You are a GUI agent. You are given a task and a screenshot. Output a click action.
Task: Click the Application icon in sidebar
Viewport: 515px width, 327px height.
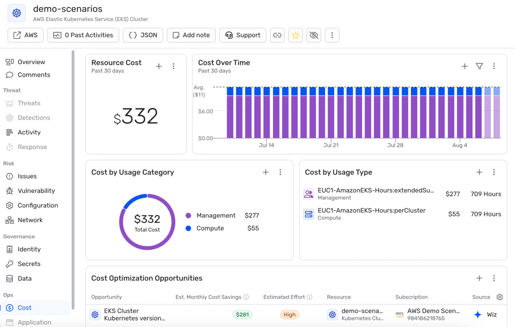[x=10, y=322]
